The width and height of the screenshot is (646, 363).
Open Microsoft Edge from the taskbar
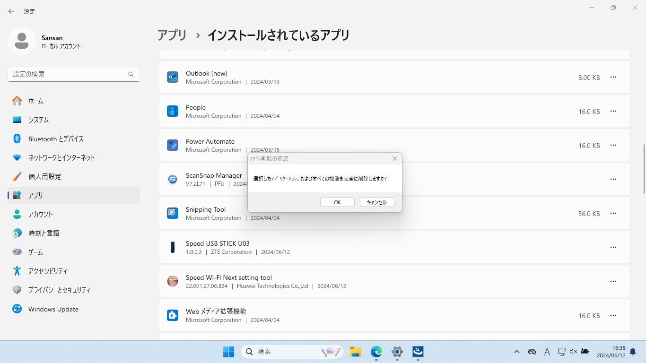[376, 352]
